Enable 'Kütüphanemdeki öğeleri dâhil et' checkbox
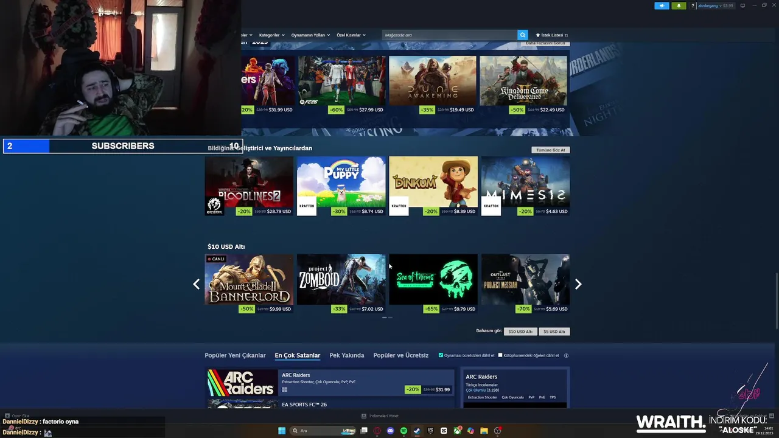Image resolution: width=779 pixels, height=438 pixels. (x=500, y=355)
